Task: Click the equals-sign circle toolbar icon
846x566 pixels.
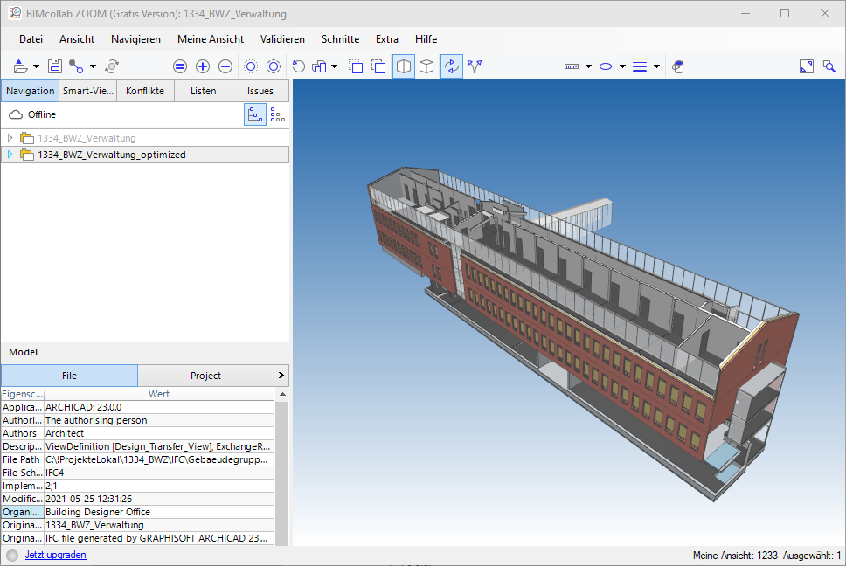Action: [x=180, y=67]
